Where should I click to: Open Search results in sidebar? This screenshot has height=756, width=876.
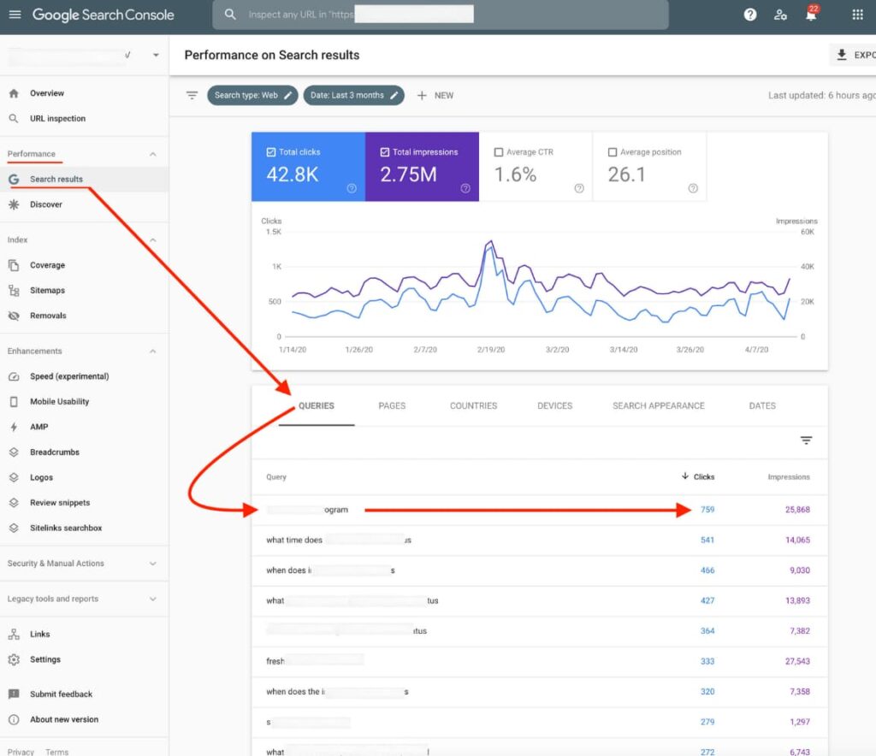point(85,180)
